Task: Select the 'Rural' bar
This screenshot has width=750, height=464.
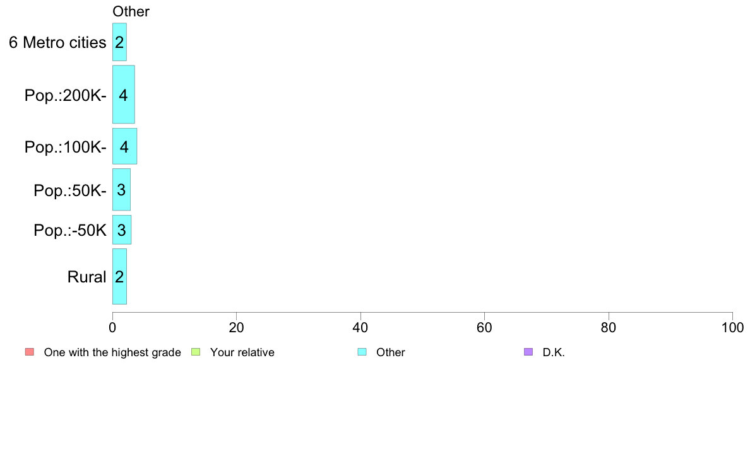Action: point(119,276)
